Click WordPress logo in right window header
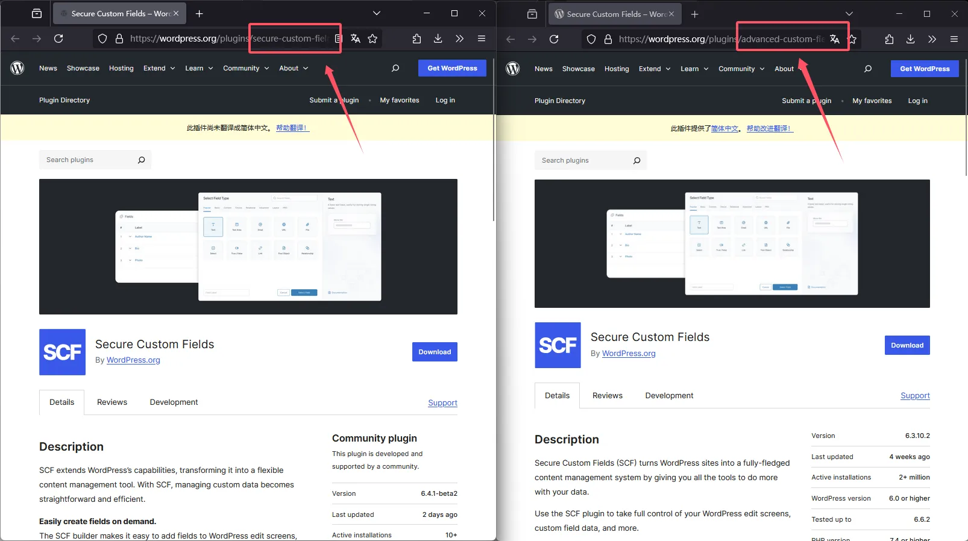The image size is (968, 541). pos(513,69)
